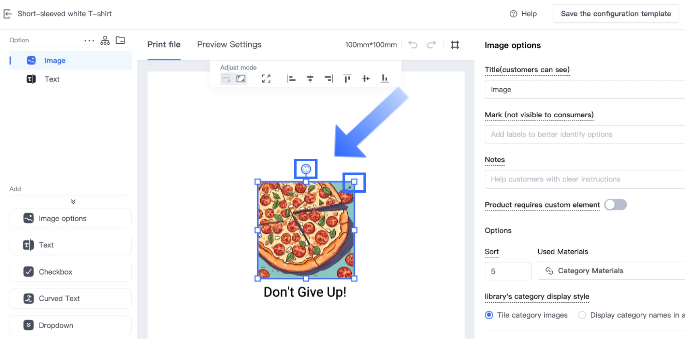Click the "Mark (not visible to consumers)" label
The image size is (685, 339).
point(539,115)
